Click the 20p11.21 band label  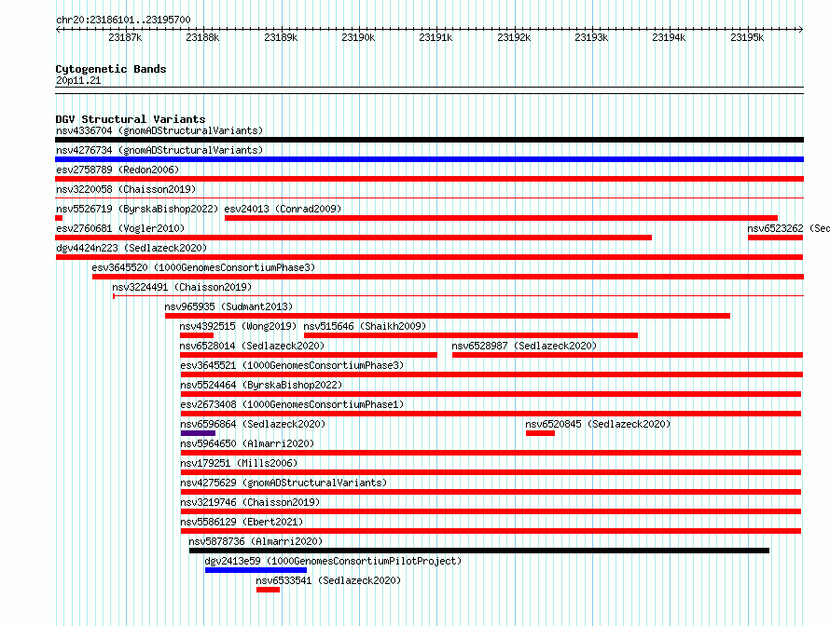click(x=78, y=80)
